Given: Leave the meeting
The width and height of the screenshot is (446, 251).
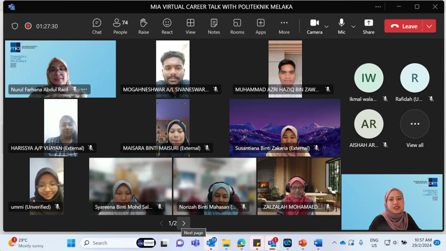Looking at the screenshot, I should 404,26.
